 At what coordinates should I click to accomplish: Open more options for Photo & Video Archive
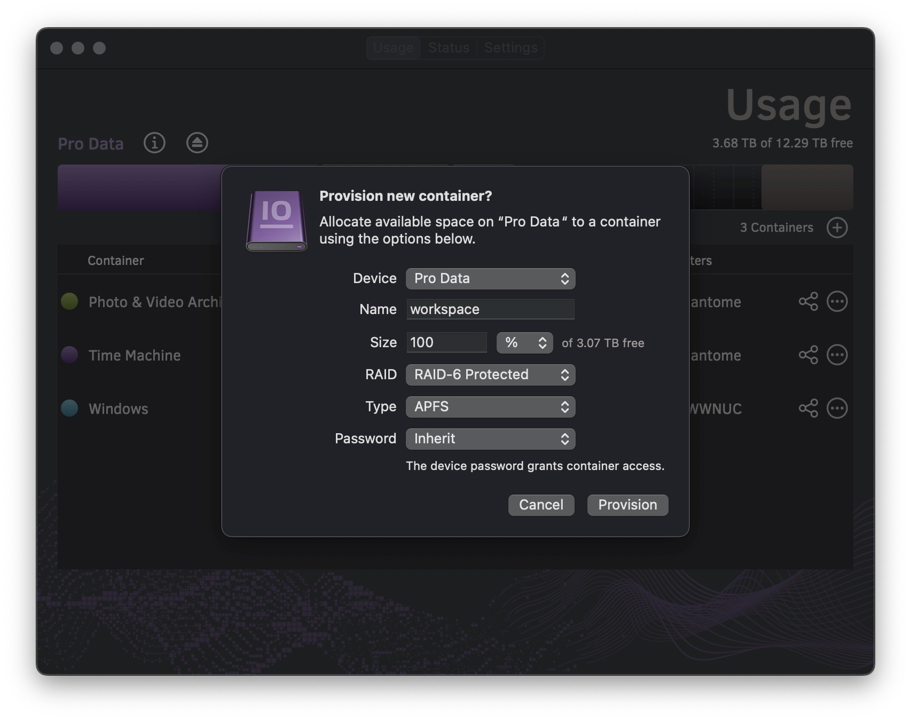[x=837, y=302]
